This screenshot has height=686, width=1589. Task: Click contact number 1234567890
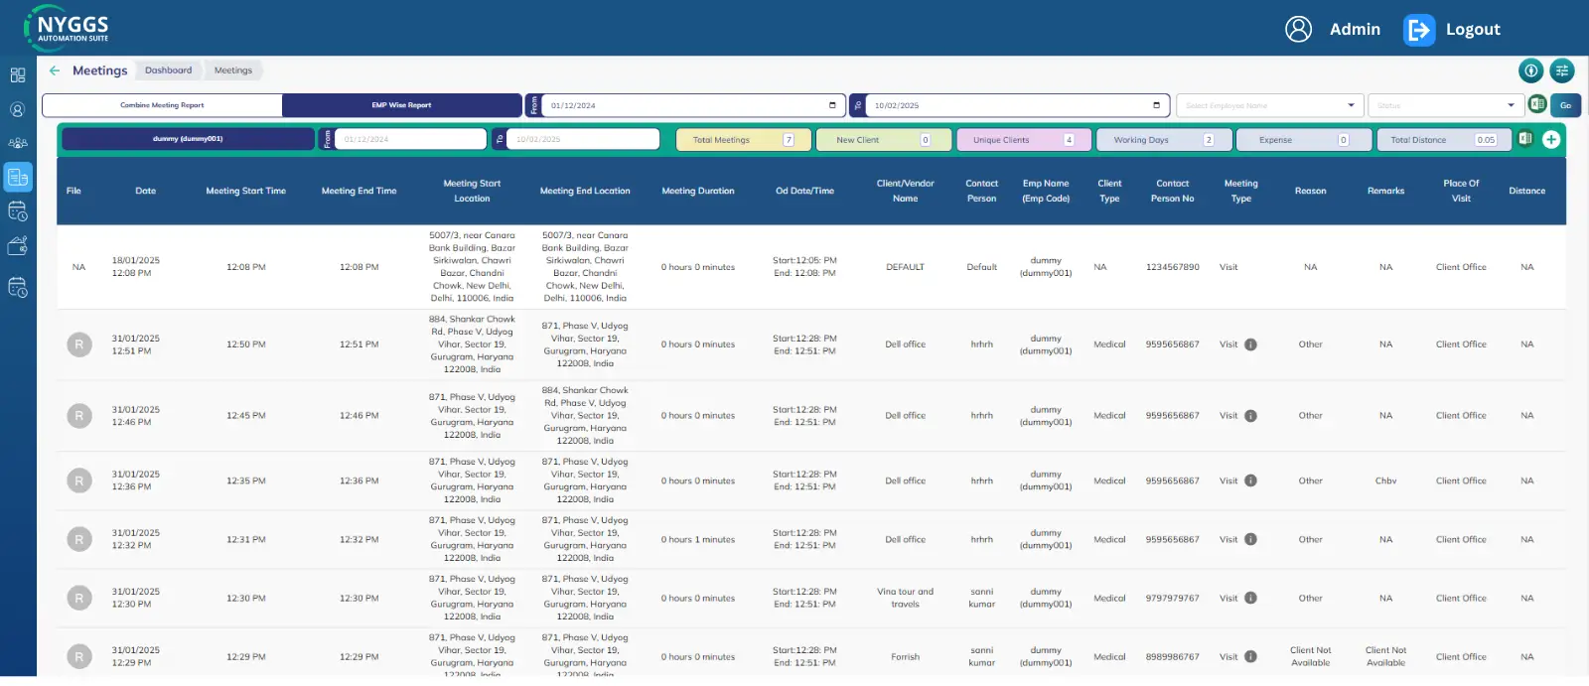tap(1173, 267)
